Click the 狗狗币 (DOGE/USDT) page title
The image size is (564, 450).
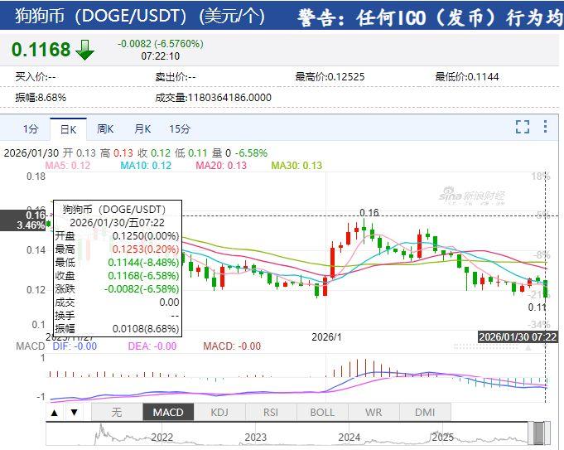140,16
